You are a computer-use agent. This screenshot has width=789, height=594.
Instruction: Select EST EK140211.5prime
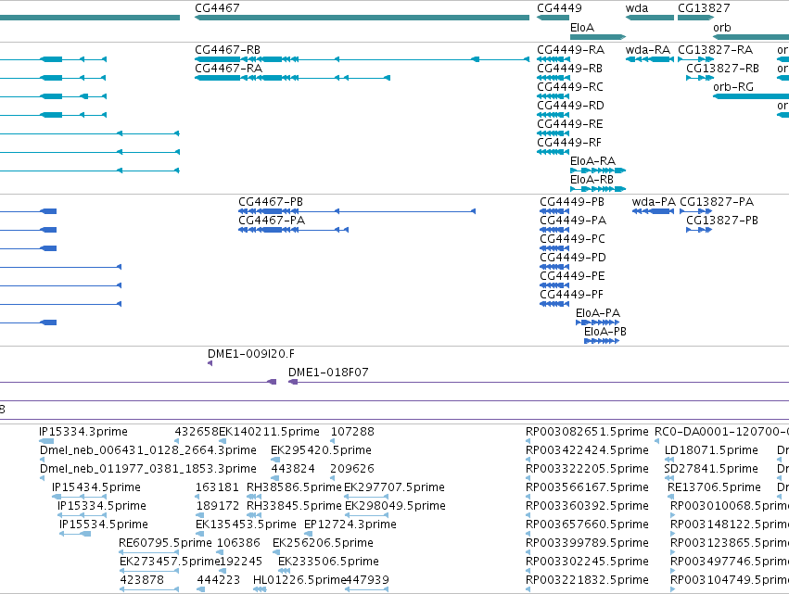pyautogui.click(x=222, y=441)
